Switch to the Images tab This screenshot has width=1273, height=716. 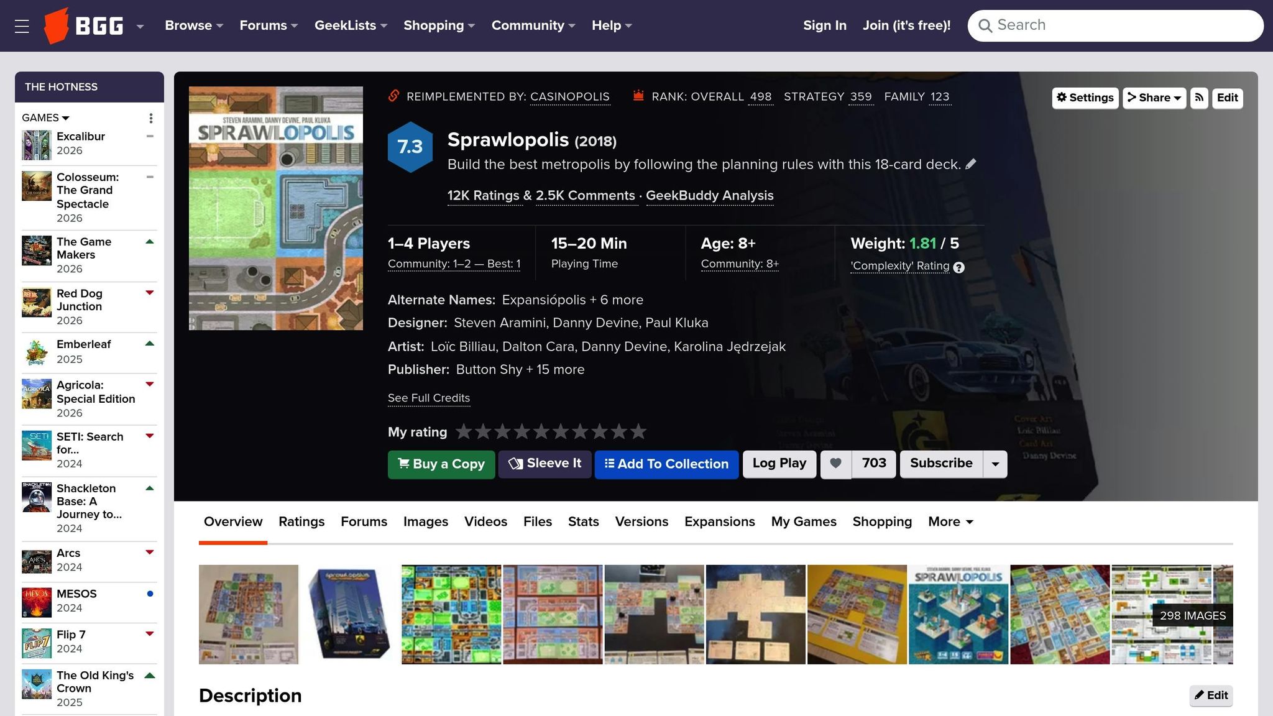tap(426, 522)
